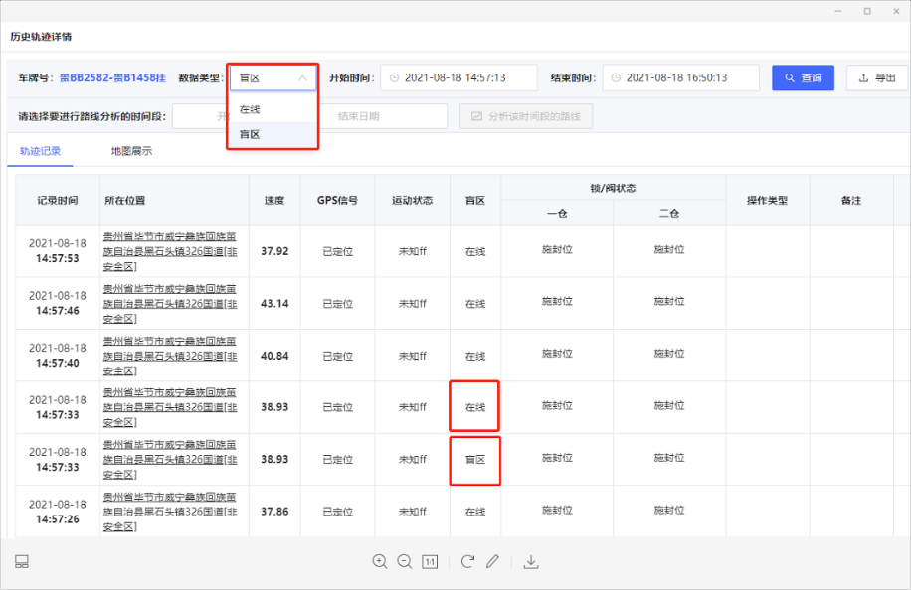Image resolution: width=911 pixels, height=590 pixels.
Task: Click the clock icon in 开始时间 field
Action: (x=394, y=77)
